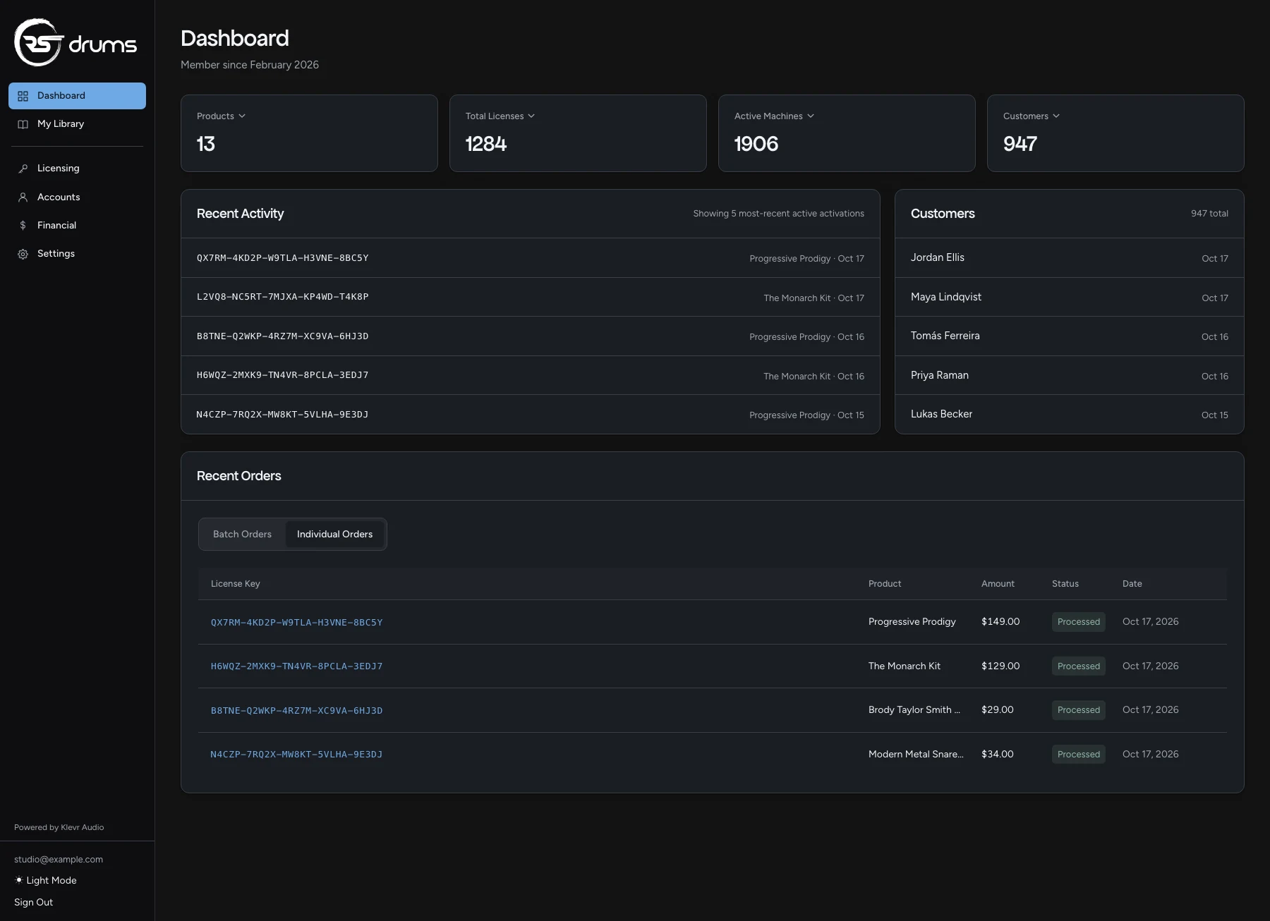The image size is (1270, 921).
Task: Select customer Maya Lindqvist
Action: pos(1069,297)
